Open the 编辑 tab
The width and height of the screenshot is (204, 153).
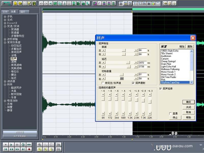23,11
